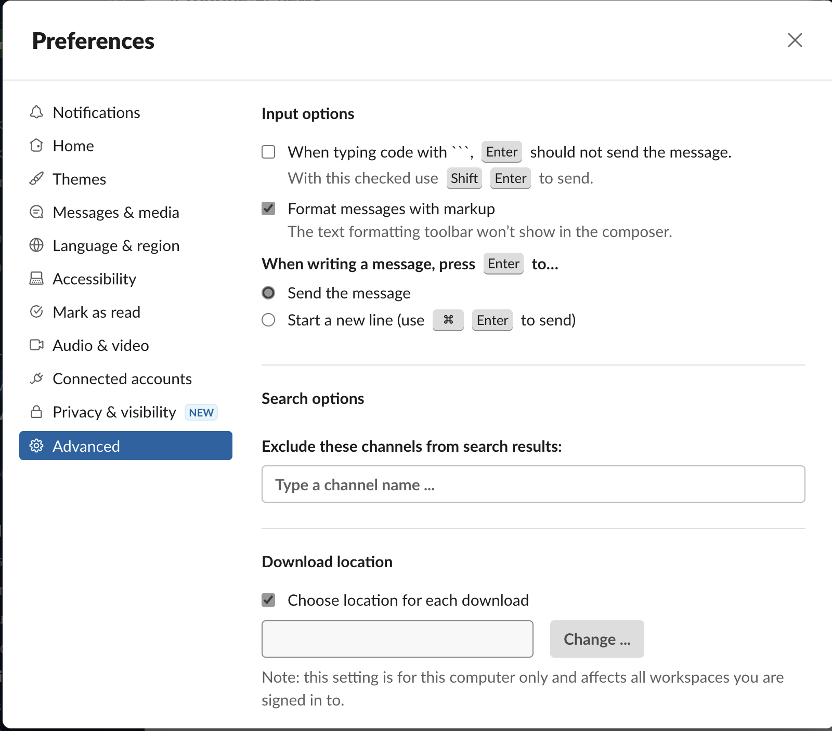832x731 pixels.
Task: Click the Messages & media icon
Action: pos(36,212)
